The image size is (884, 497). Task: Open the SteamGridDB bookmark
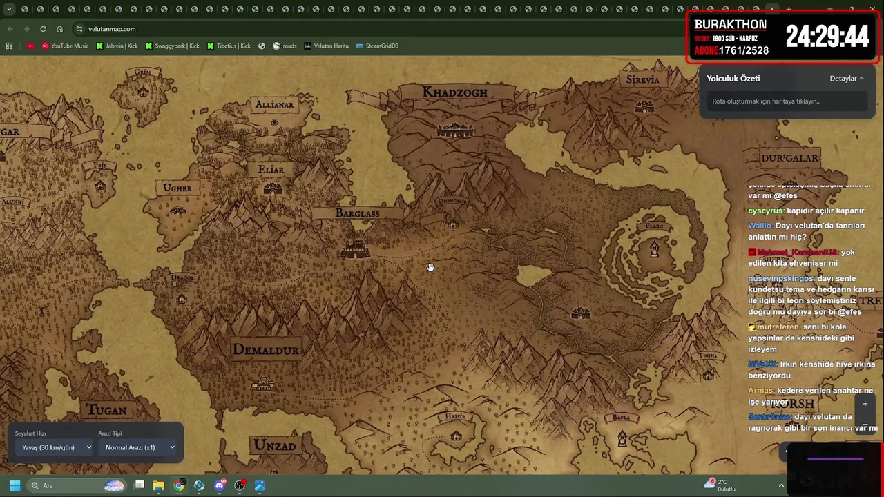(377, 46)
